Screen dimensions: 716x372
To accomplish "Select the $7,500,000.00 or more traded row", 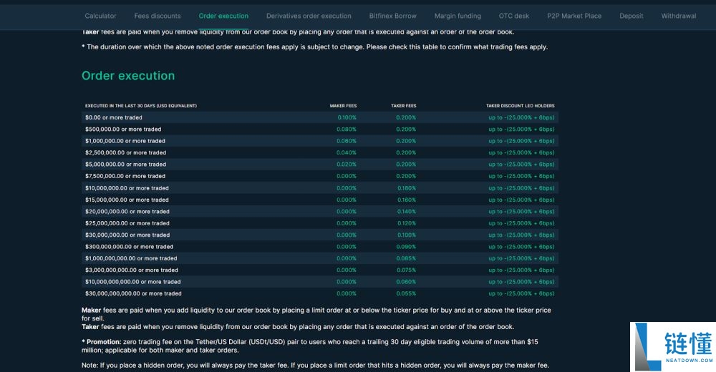I will pyautogui.click(x=319, y=176).
